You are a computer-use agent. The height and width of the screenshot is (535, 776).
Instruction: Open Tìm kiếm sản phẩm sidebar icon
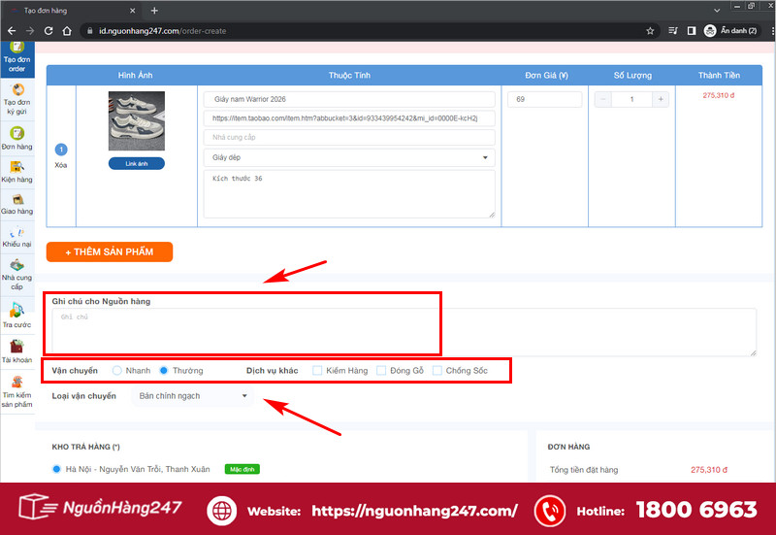click(17, 382)
